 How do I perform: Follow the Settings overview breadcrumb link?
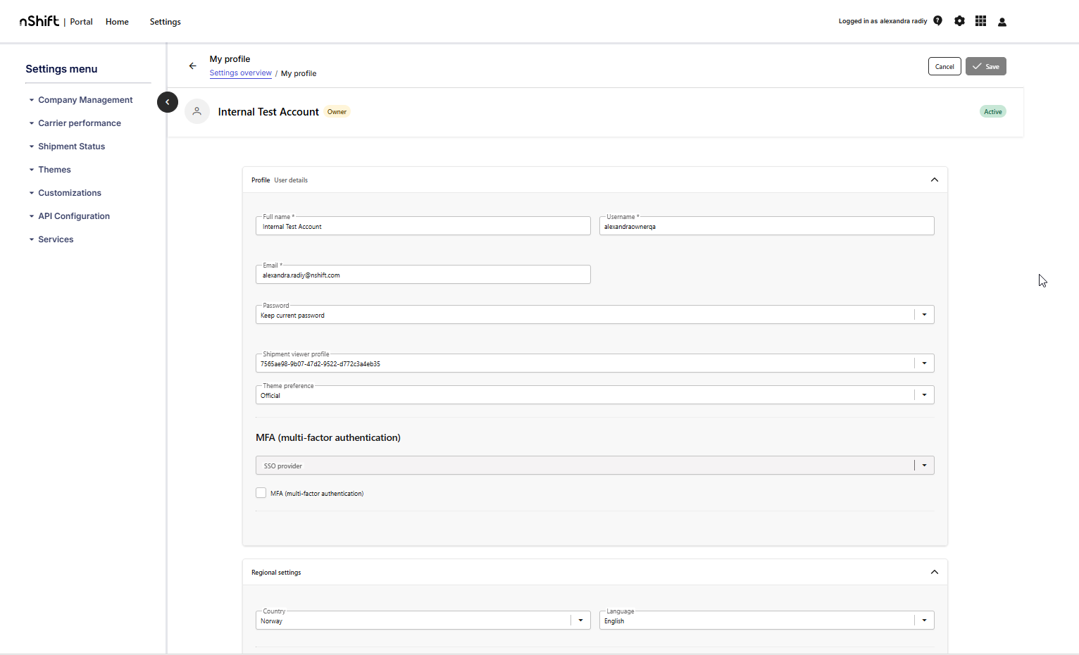(x=240, y=73)
